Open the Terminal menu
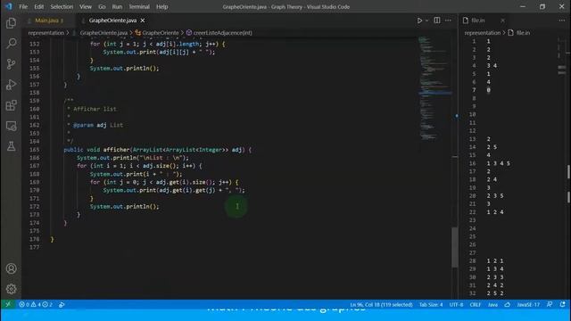571x321 pixels. [x=139, y=6]
